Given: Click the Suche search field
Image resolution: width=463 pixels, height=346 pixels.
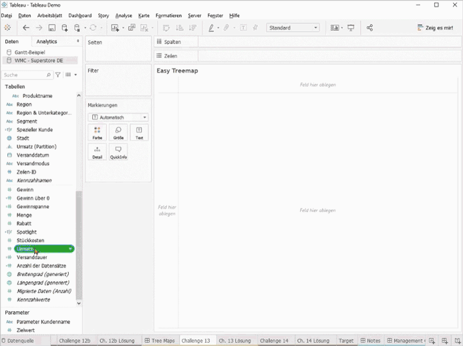Looking at the screenshot, I should [27, 75].
